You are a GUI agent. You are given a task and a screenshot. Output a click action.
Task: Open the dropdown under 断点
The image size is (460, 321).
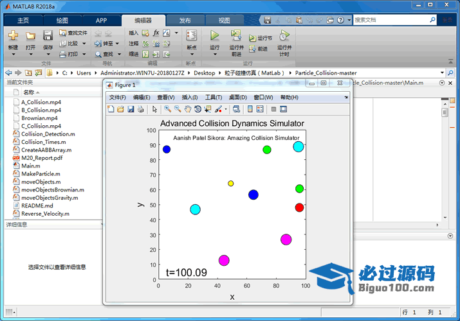pos(192,55)
